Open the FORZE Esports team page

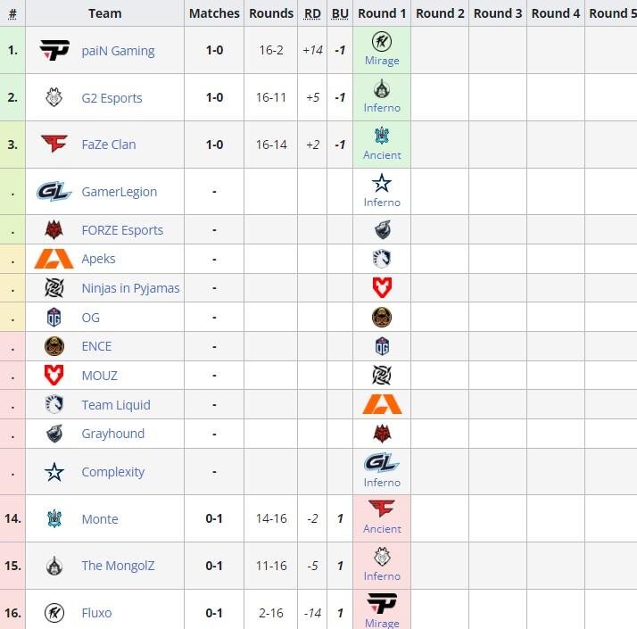click(122, 230)
